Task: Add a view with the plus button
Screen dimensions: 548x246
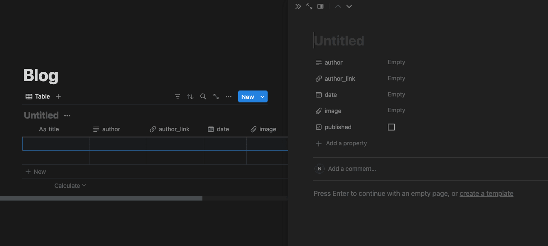Action: coord(58,96)
